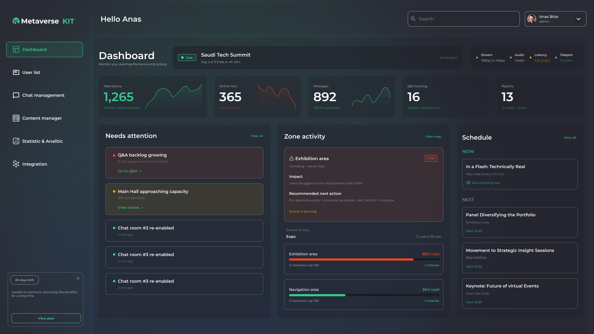The image size is (594, 334).
Task: Click the Live status badge
Action: pyautogui.click(x=187, y=58)
